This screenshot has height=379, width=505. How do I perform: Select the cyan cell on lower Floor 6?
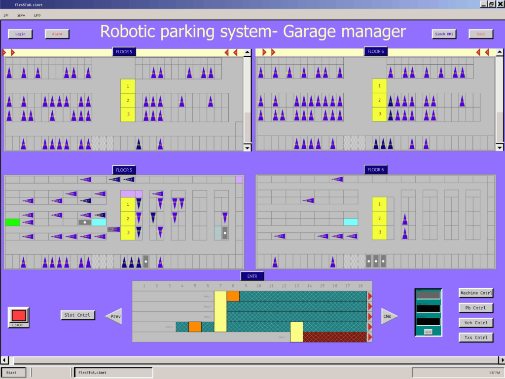pos(351,222)
